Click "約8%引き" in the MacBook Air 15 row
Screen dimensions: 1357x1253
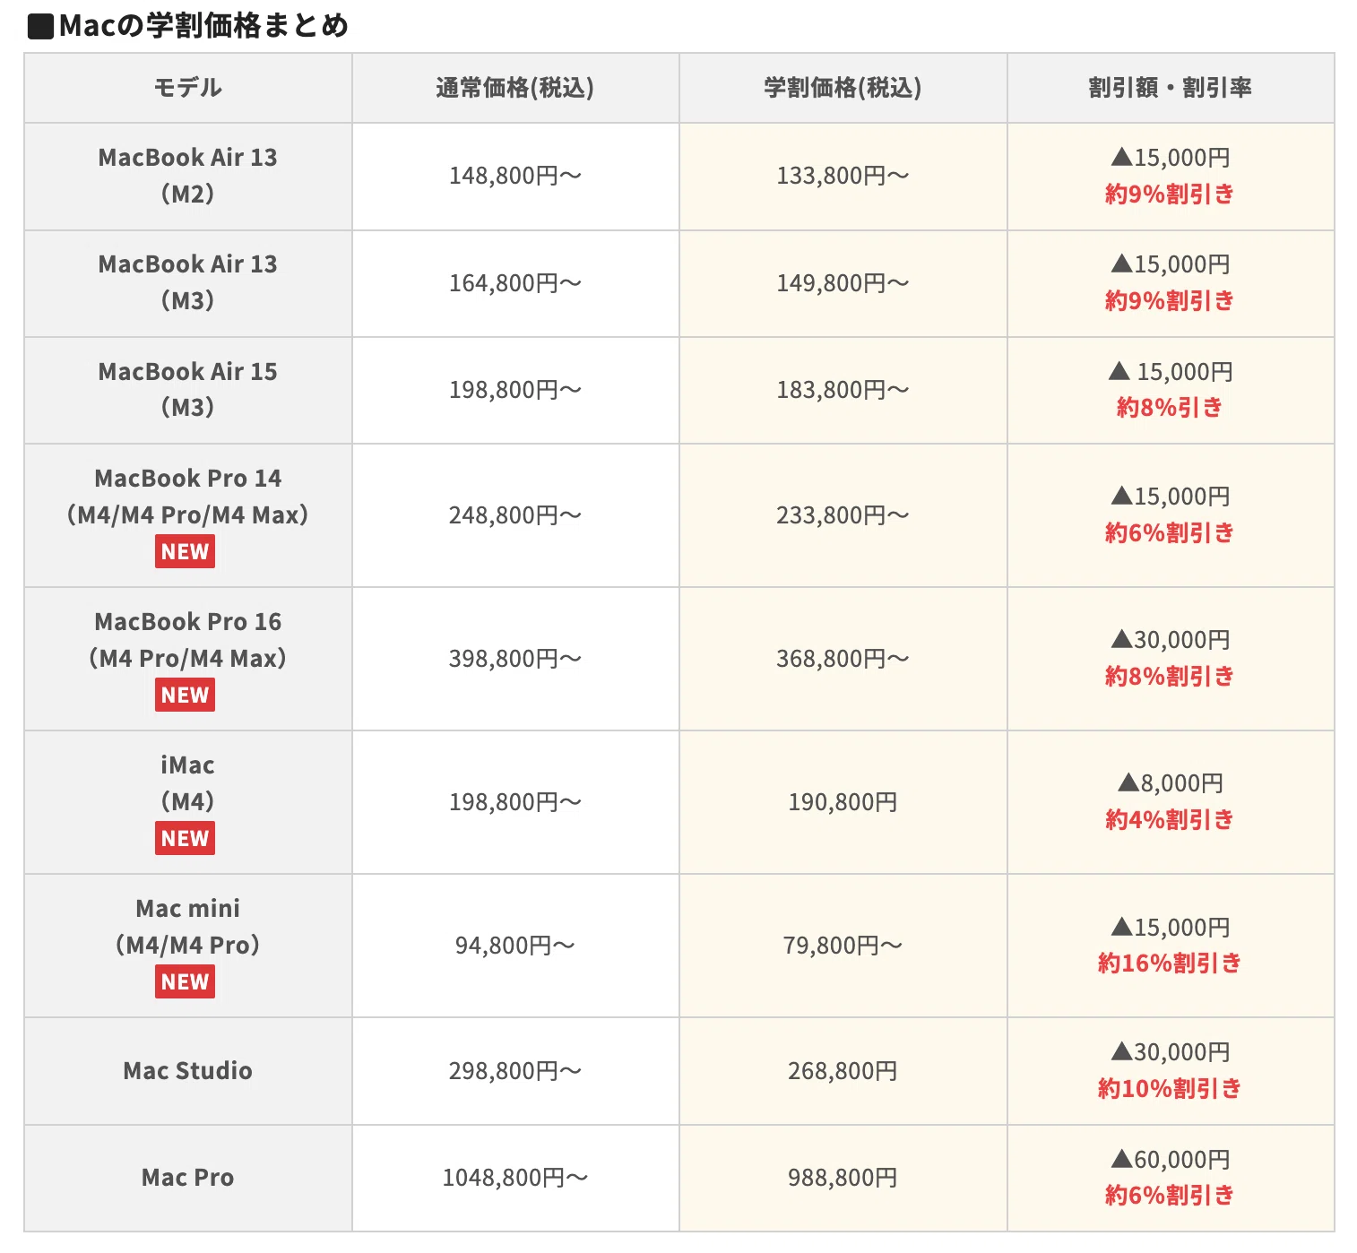tap(1170, 408)
